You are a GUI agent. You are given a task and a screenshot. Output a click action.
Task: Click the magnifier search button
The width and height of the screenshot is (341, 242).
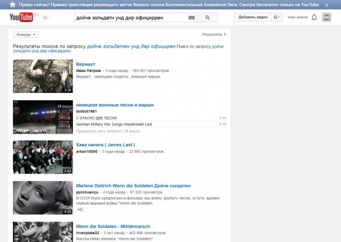click(207, 18)
